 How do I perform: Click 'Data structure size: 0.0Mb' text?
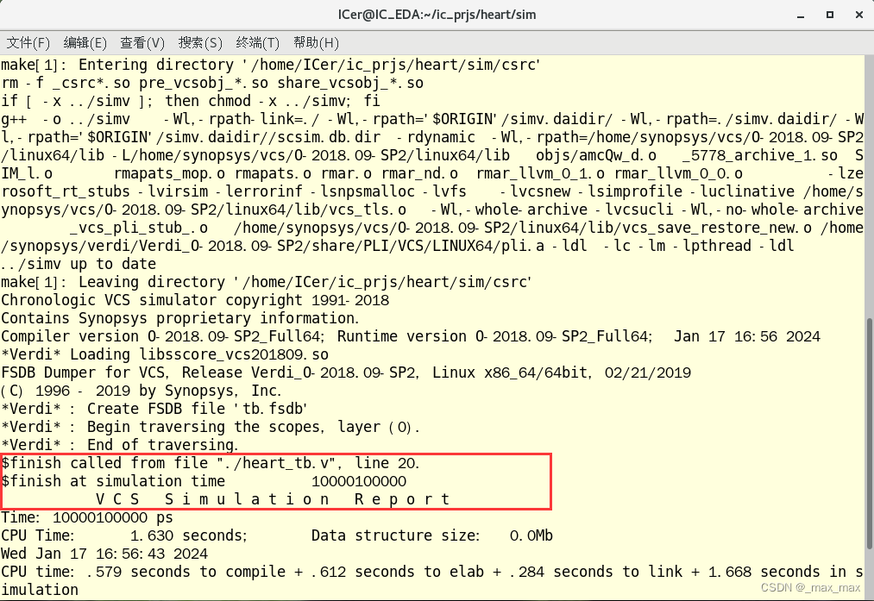tap(432, 535)
